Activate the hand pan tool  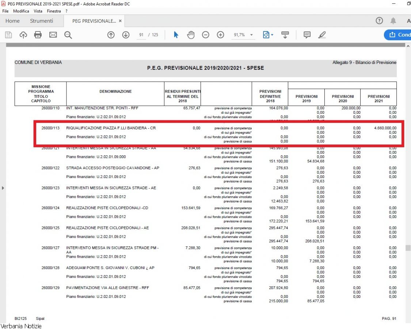(x=191, y=35)
